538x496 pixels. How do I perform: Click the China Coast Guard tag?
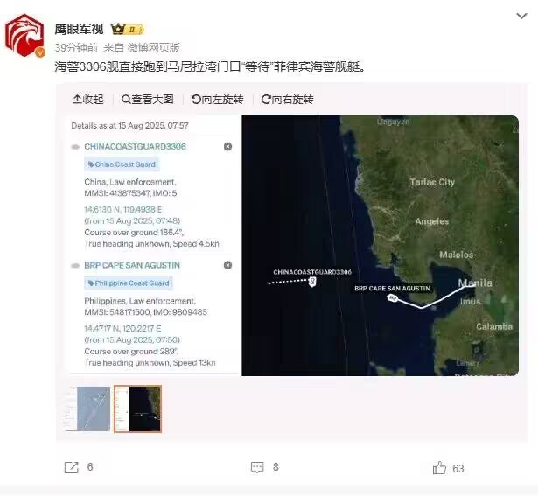(122, 164)
